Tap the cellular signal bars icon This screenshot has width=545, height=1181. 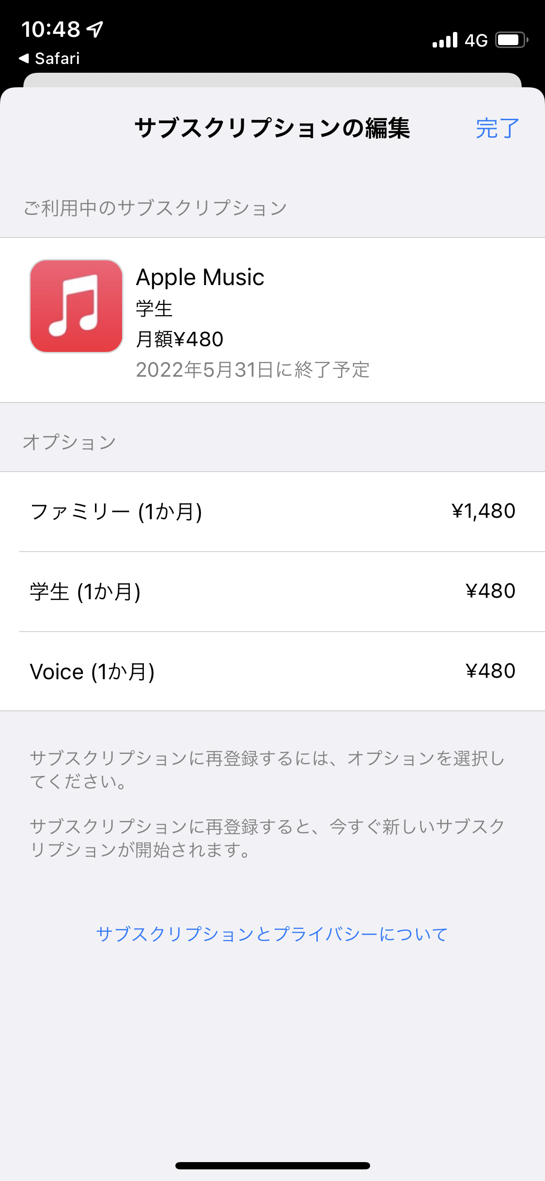tap(445, 40)
